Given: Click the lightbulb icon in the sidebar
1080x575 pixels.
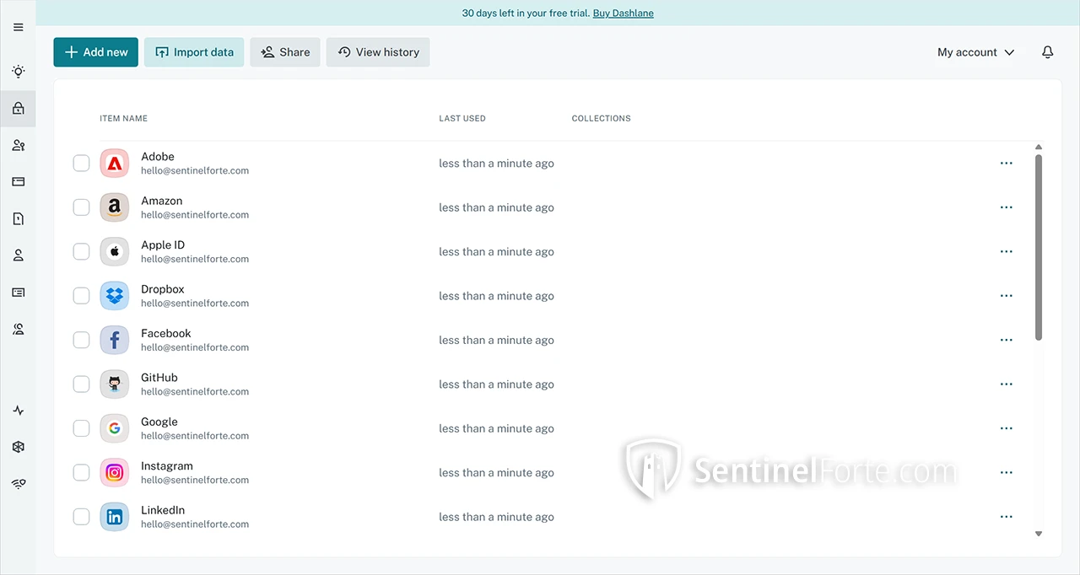Looking at the screenshot, I should (18, 72).
